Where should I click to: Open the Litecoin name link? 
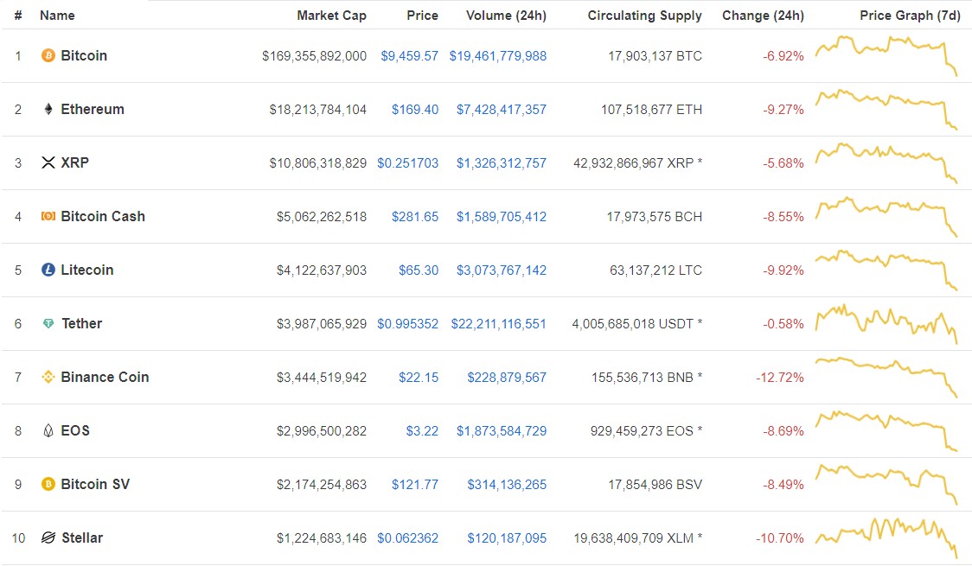point(86,270)
